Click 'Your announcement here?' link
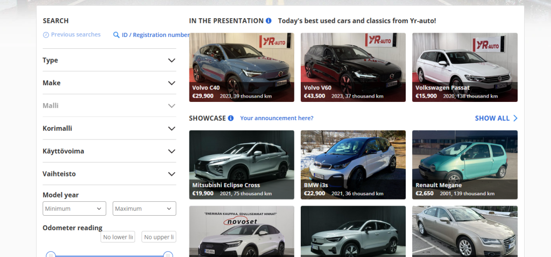This screenshot has width=551, height=257. pos(277,118)
